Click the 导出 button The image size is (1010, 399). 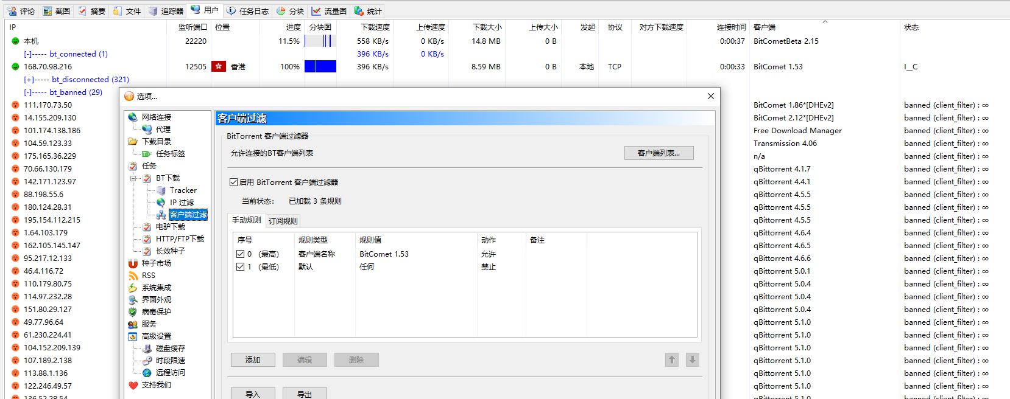(x=305, y=394)
